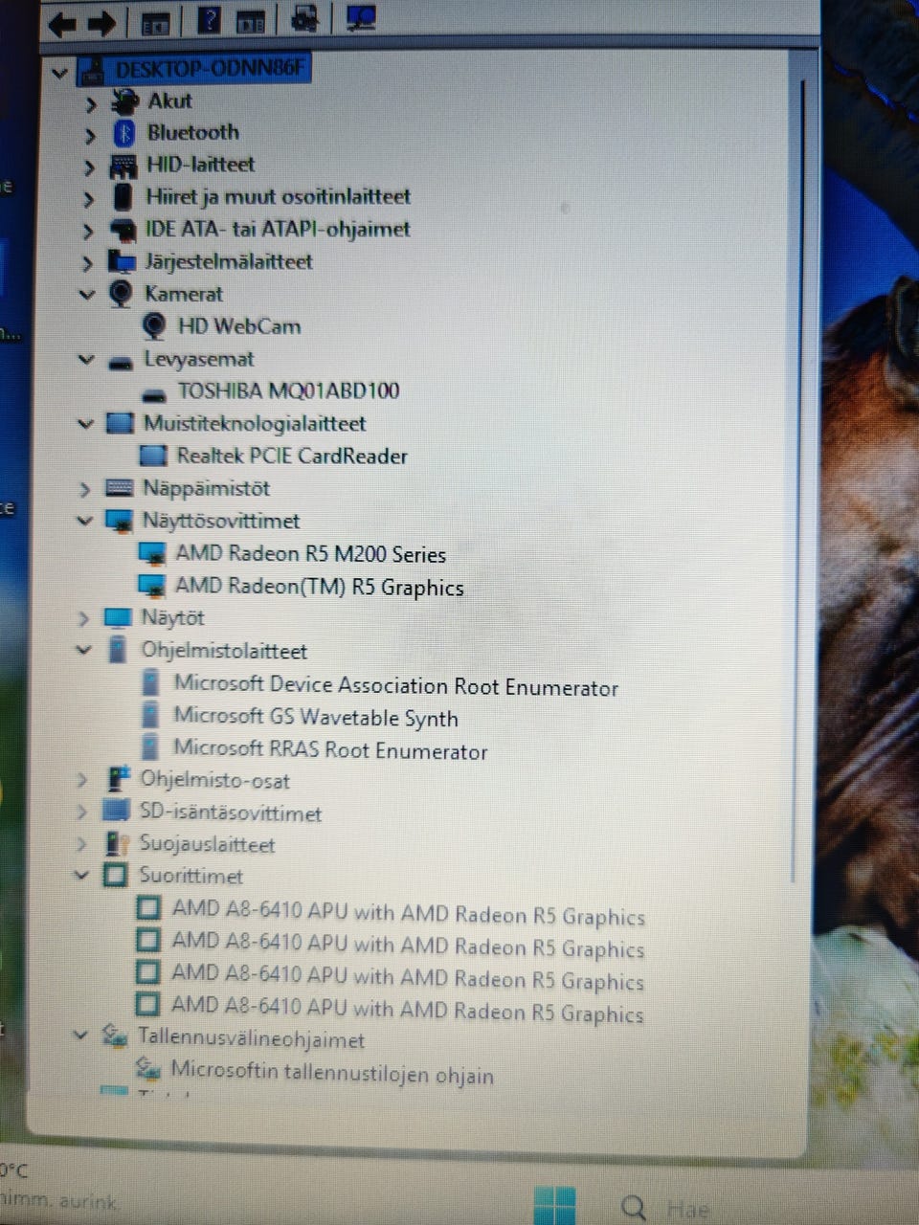Click the Suojauslaitteet security device icon

click(x=116, y=843)
